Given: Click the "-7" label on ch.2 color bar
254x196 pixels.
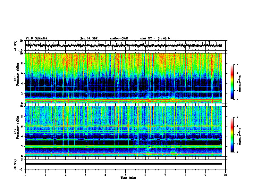Looking at the screenshot, I should click(237, 152).
